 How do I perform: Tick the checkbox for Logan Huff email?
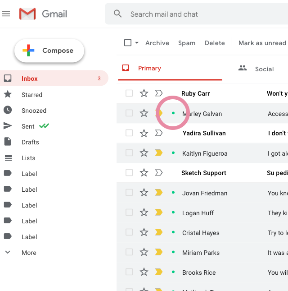click(129, 212)
